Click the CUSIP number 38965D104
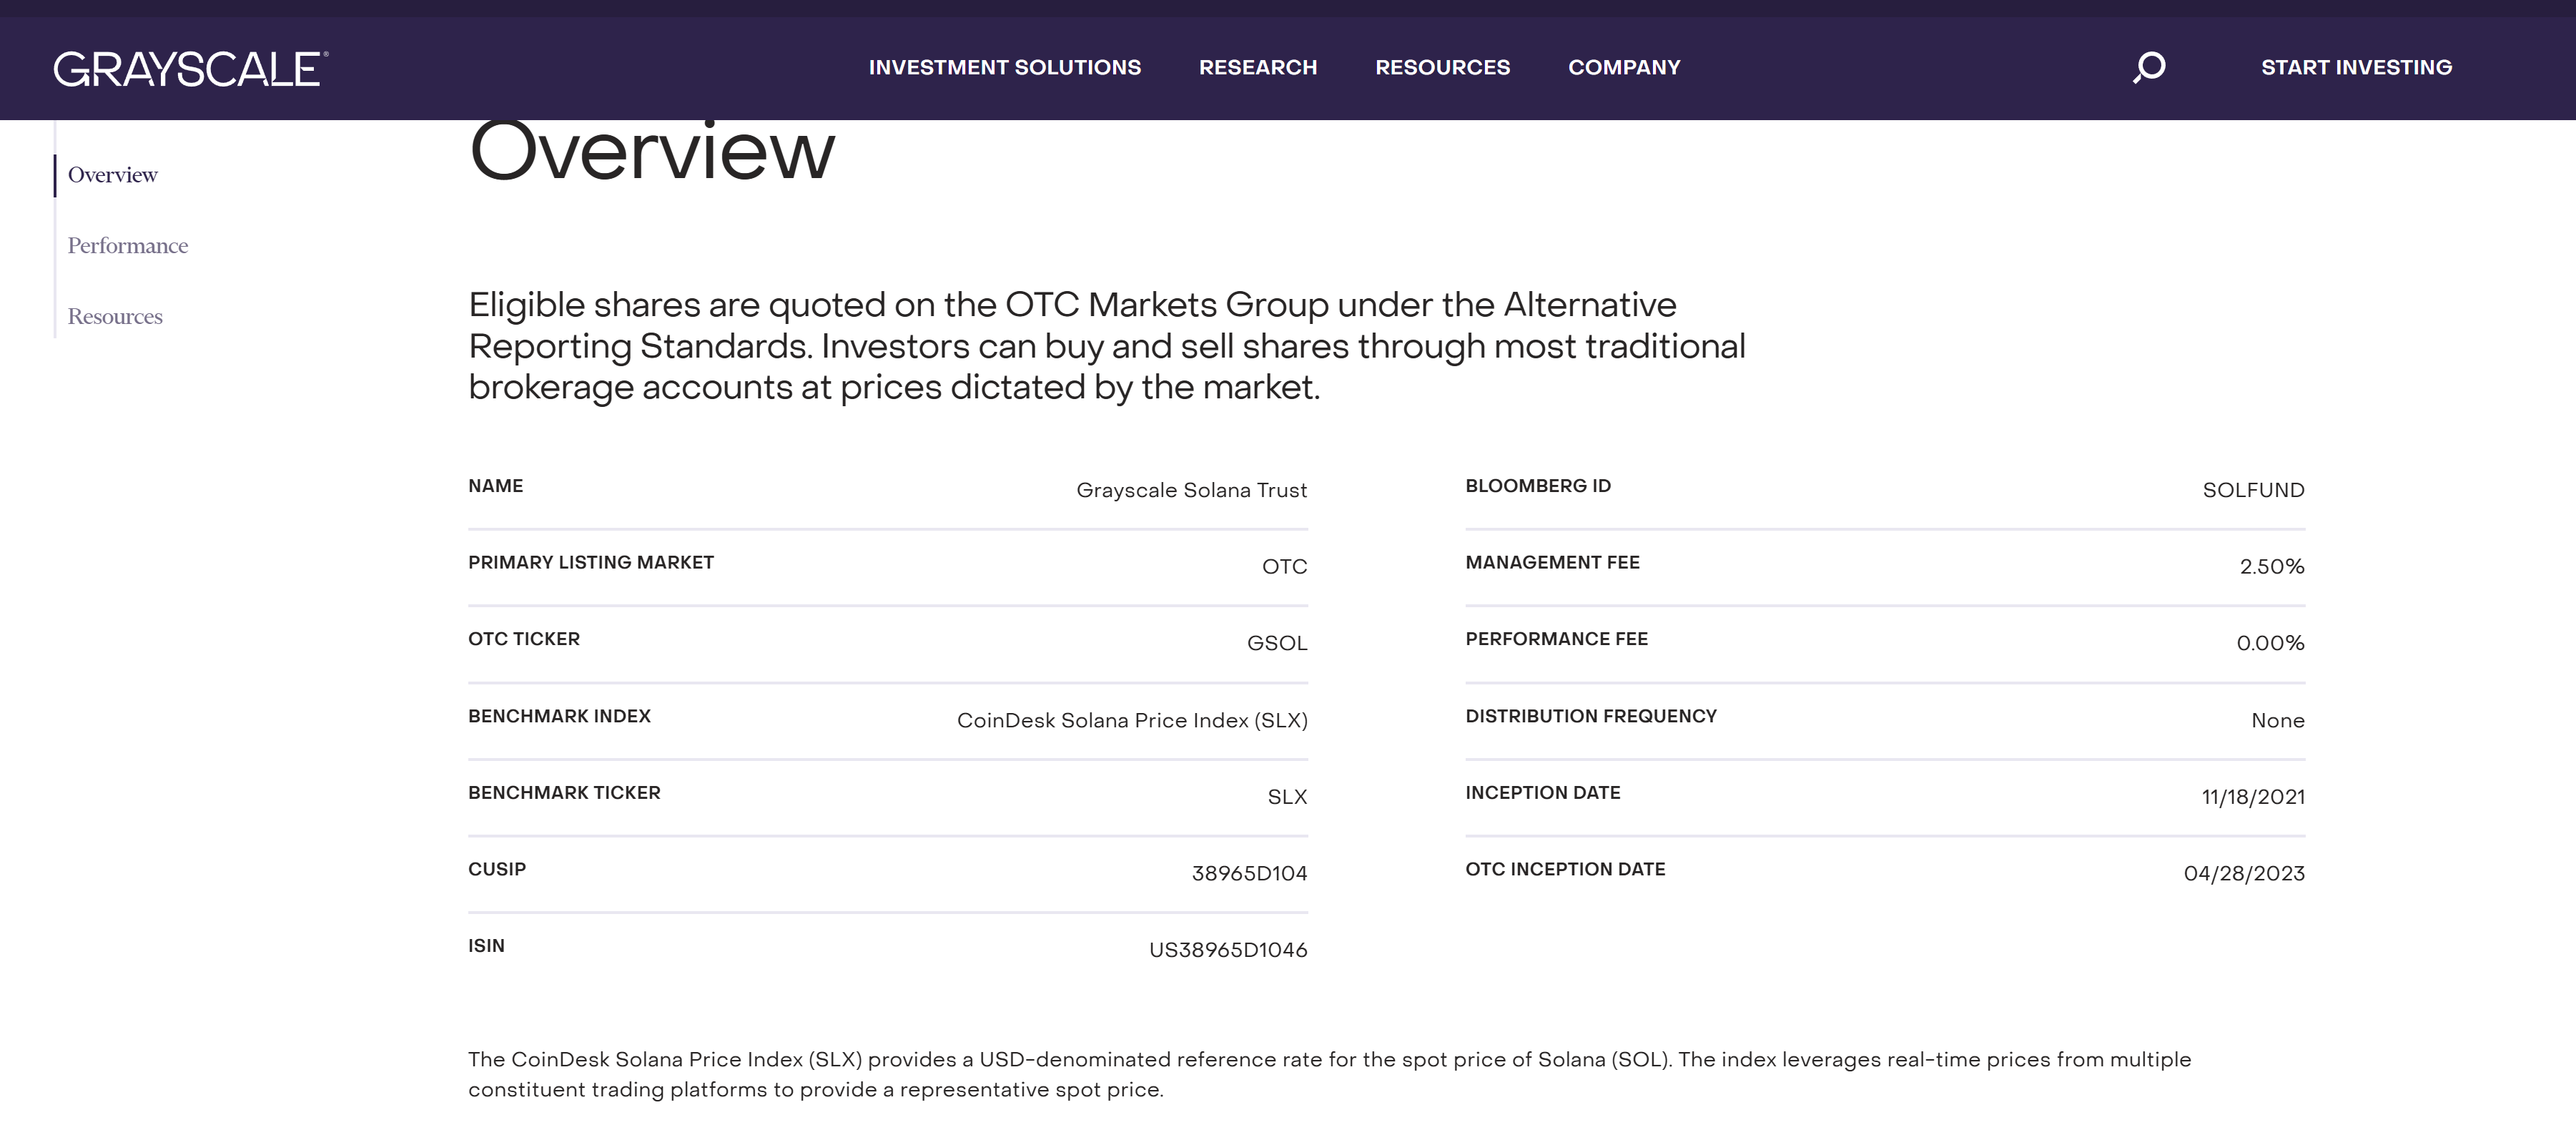 tap(1249, 873)
